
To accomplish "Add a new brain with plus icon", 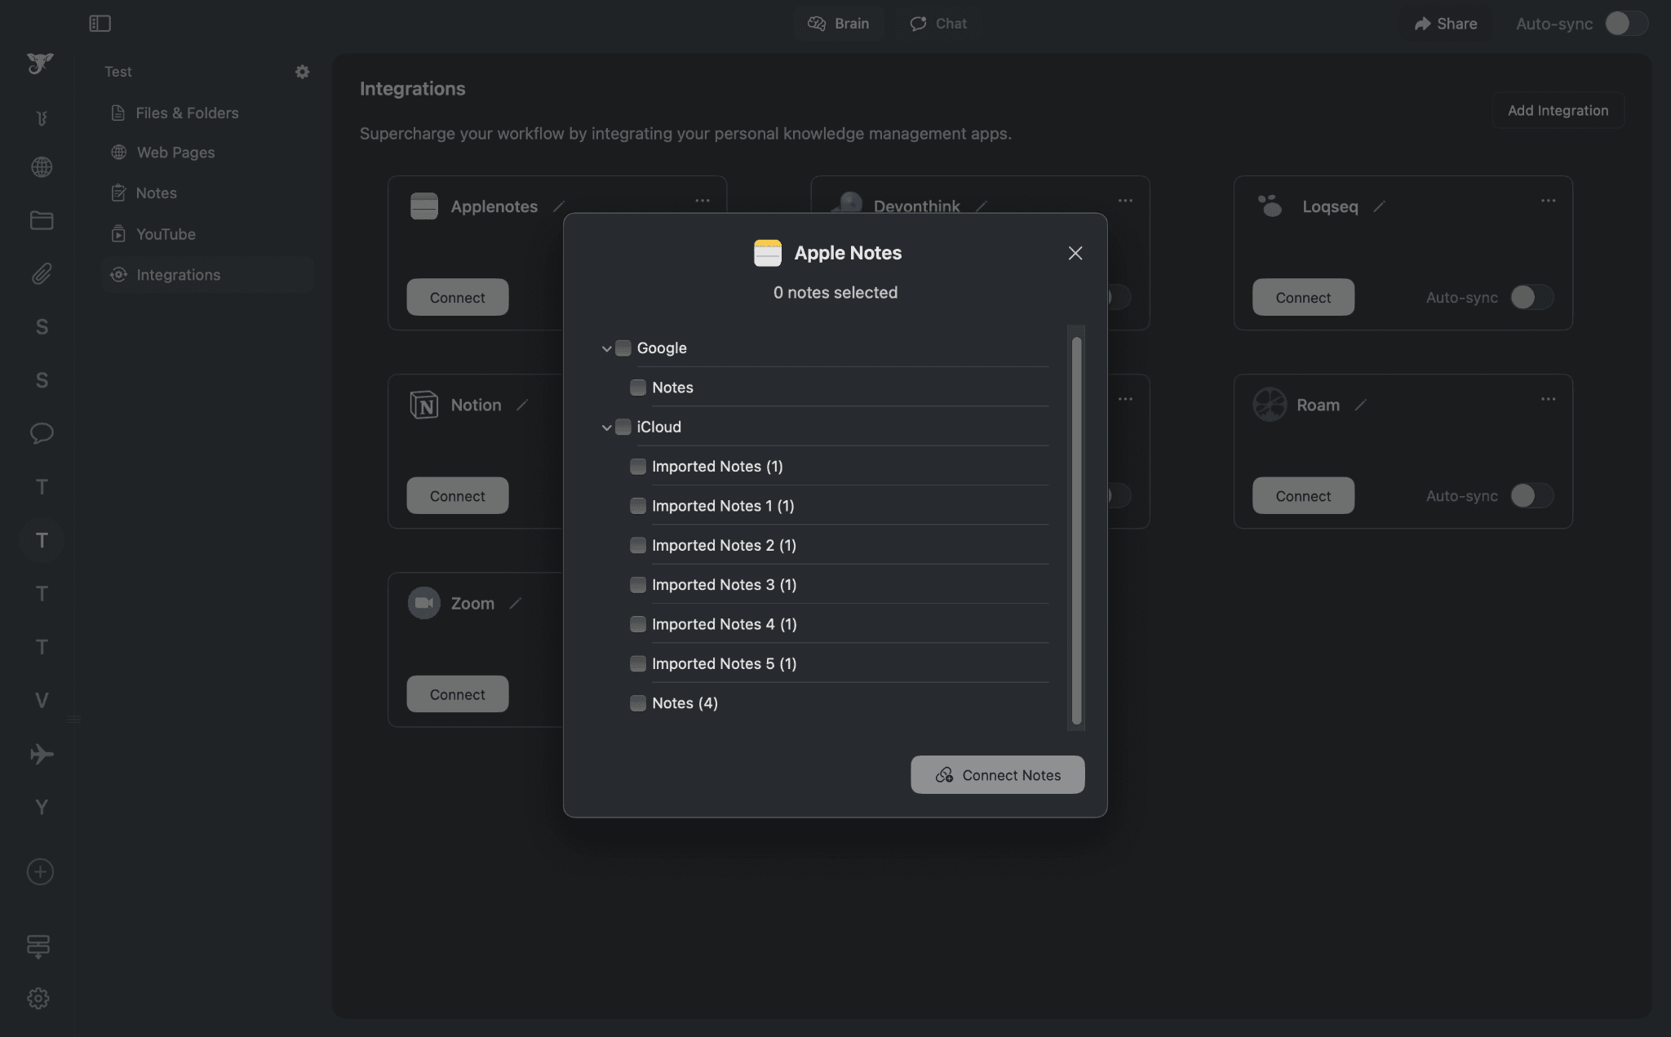I will click(x=40, y=871).
